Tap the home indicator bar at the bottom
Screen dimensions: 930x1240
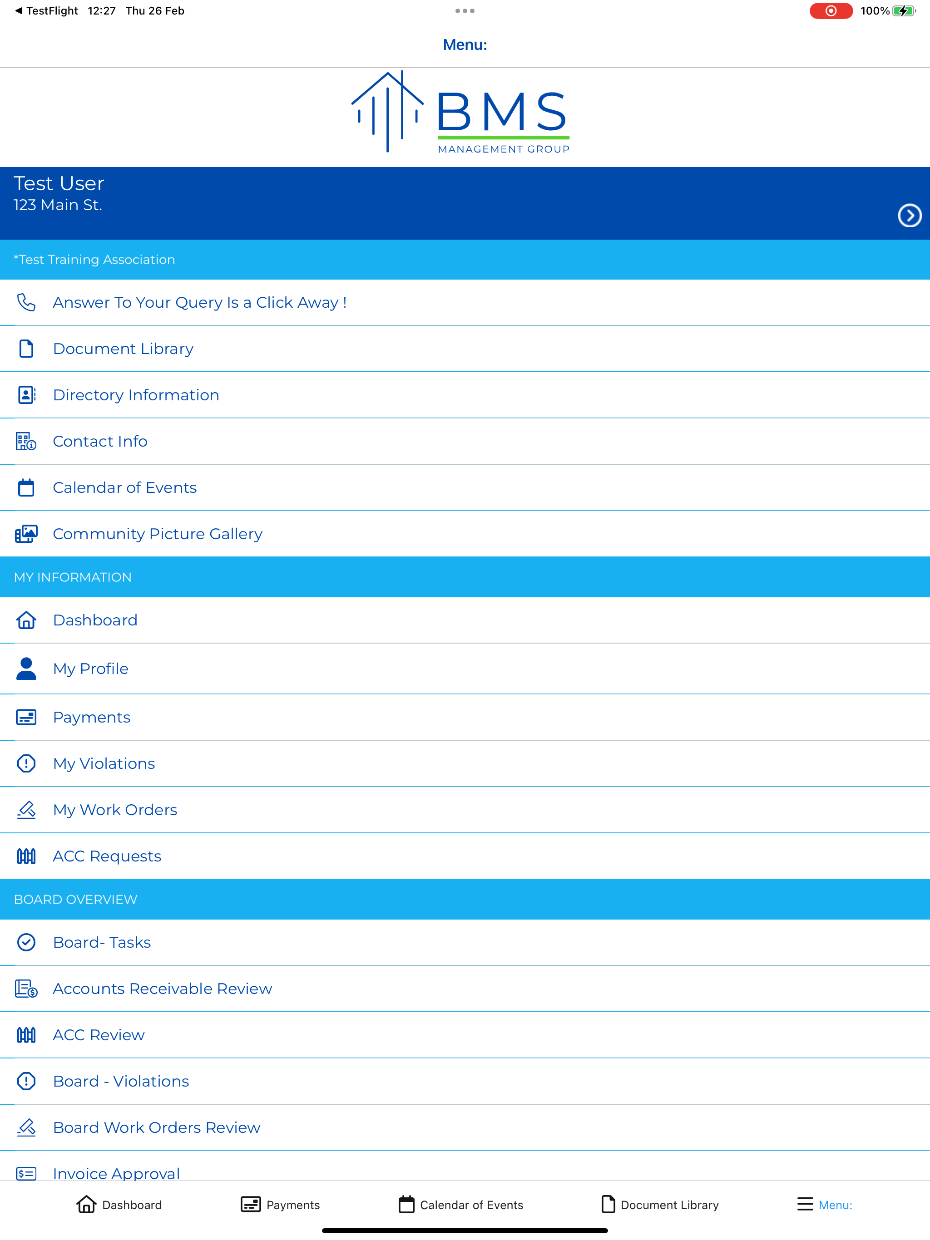(465, 1230)
